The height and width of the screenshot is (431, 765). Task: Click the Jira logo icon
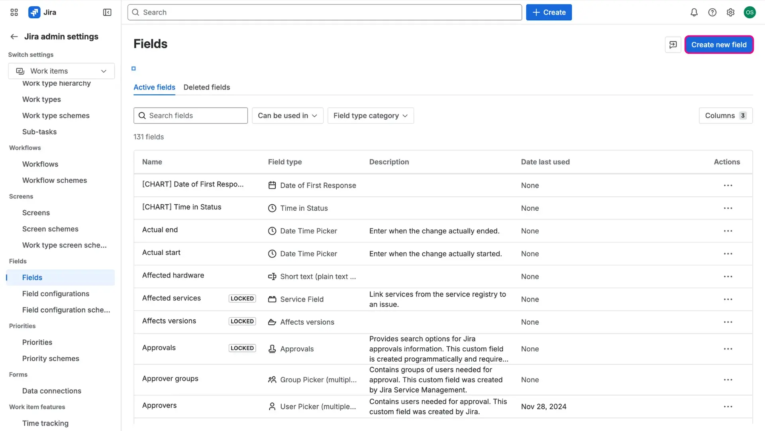point(34,12)
